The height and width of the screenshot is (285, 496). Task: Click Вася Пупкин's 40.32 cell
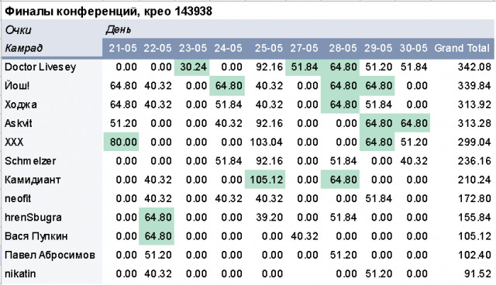pos(305,236)
